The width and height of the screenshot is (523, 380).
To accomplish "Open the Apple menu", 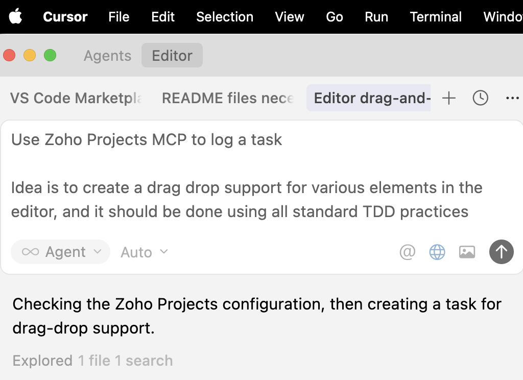I will tap(16, 16).
